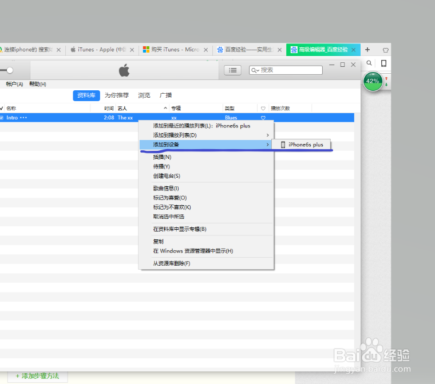Viewport: 435px width, 384px height.
Task: Sort by the 类型 column header
Action: (230, 109)
